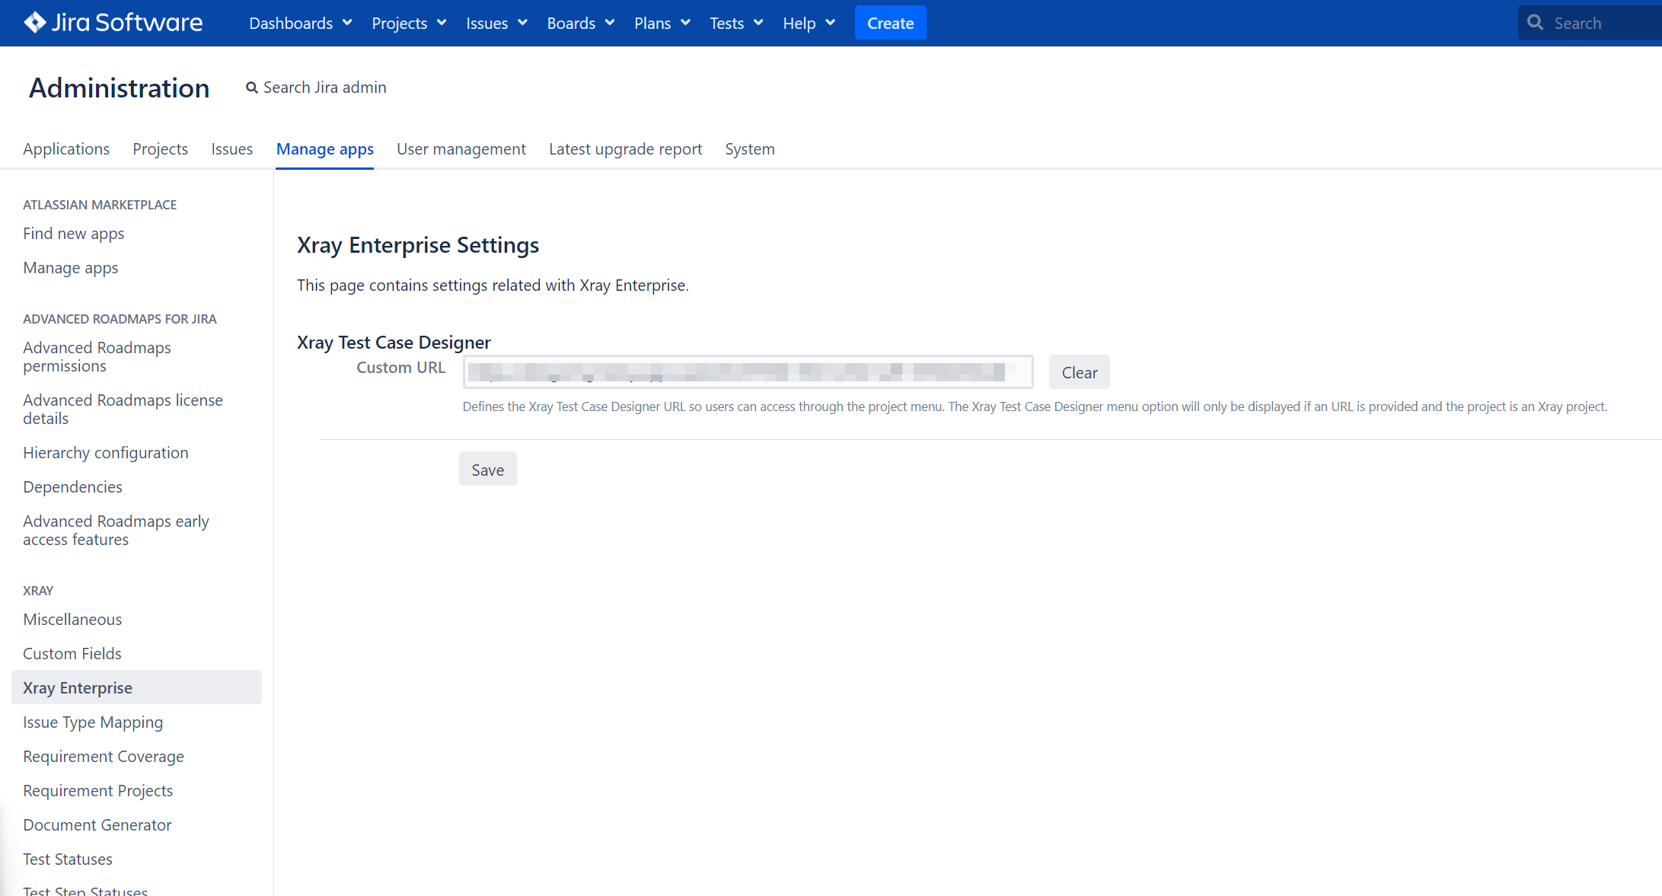Open the Tests dropdown menu

click(x=736, y=23)
